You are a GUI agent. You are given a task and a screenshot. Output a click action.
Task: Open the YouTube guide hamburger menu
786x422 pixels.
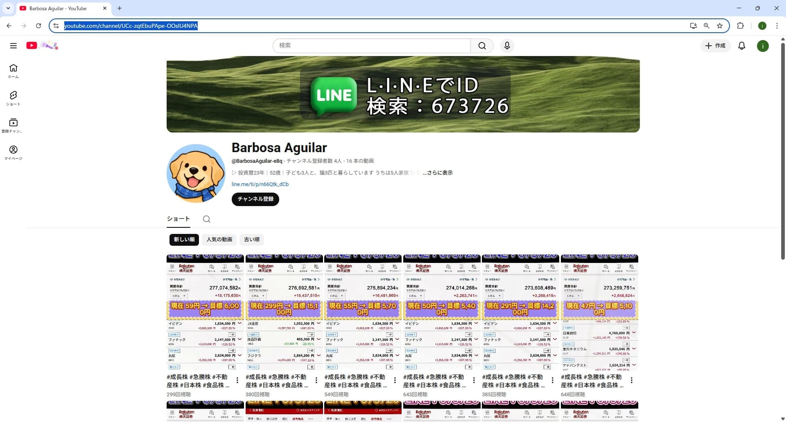14,46
